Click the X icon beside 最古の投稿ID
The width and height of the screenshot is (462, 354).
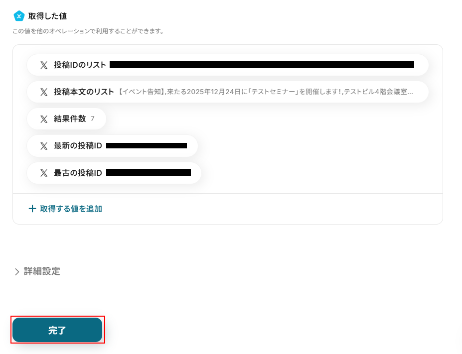tap(43, 173)
